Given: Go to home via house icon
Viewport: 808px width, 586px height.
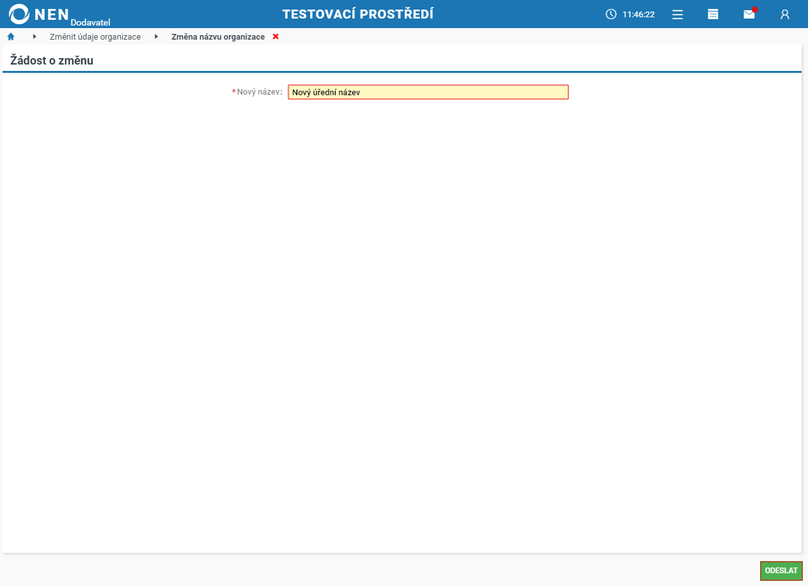Looking at the screenshot, I should tap(11, 36).
